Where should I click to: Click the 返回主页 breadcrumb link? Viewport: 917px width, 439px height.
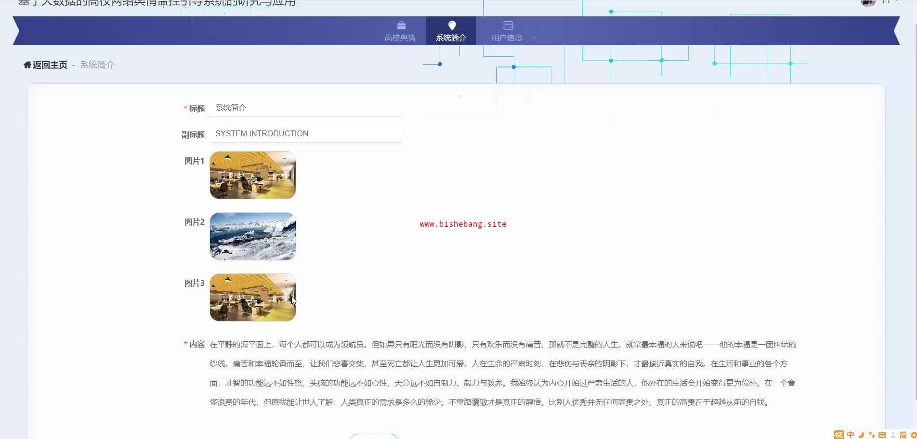coord(50,65)
